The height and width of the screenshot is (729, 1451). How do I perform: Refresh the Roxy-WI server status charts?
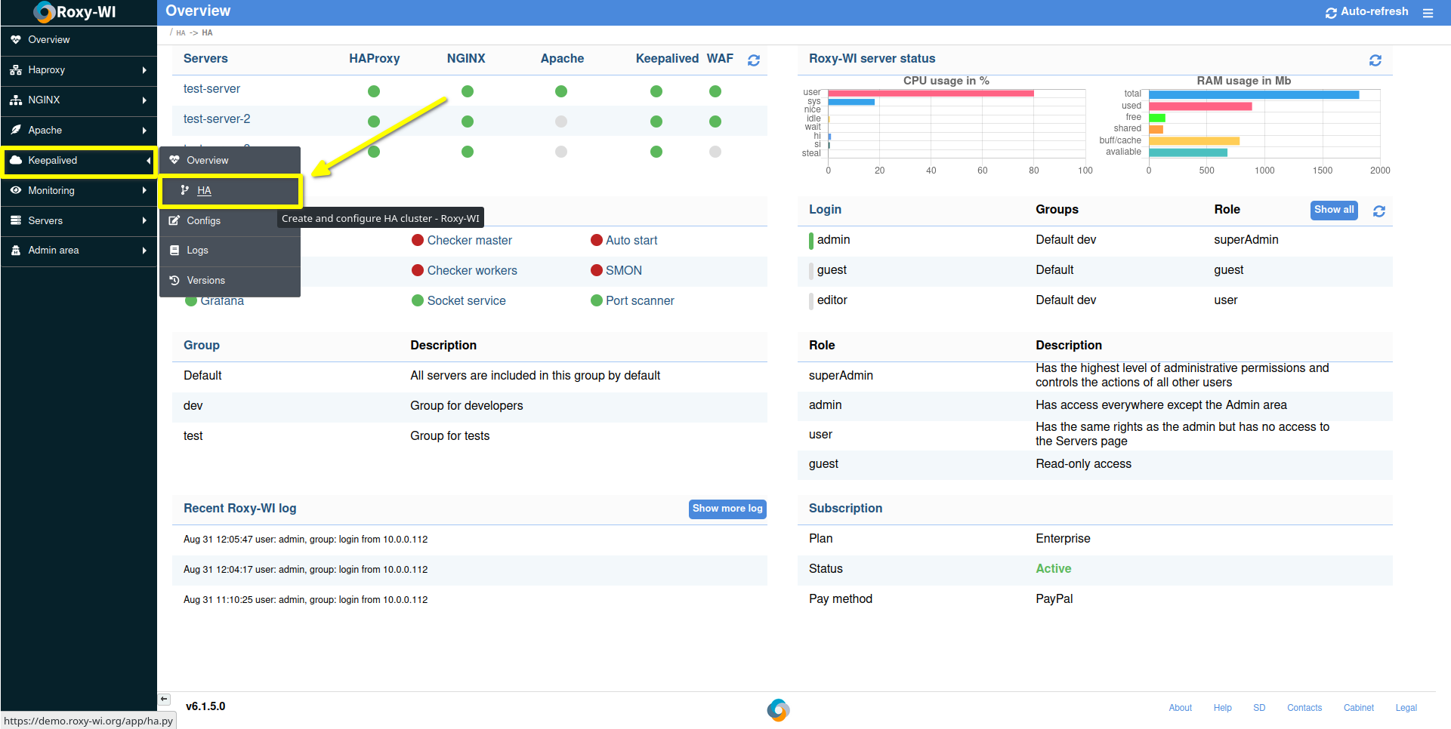pos(1375,60)
